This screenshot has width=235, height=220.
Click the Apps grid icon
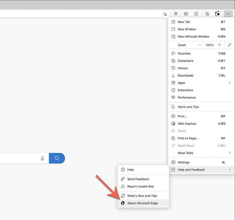tap(173, 83)
